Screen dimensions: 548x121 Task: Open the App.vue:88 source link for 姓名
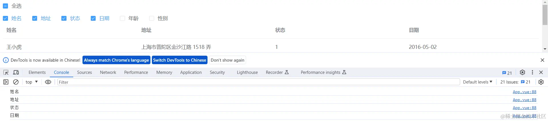(524, 92)
